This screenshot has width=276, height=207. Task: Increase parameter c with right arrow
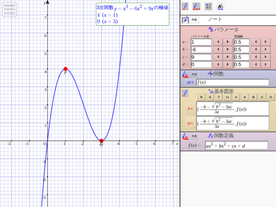click(227, 57)
